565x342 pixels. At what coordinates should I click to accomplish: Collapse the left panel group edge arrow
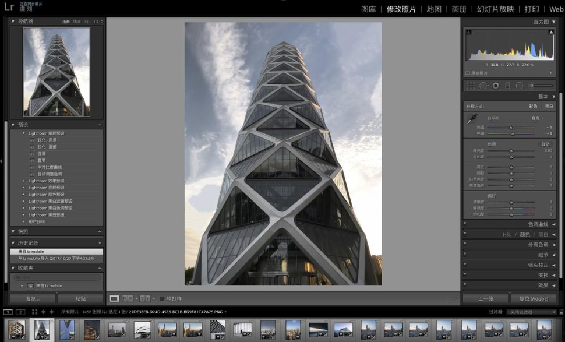(x=1, y=161)
